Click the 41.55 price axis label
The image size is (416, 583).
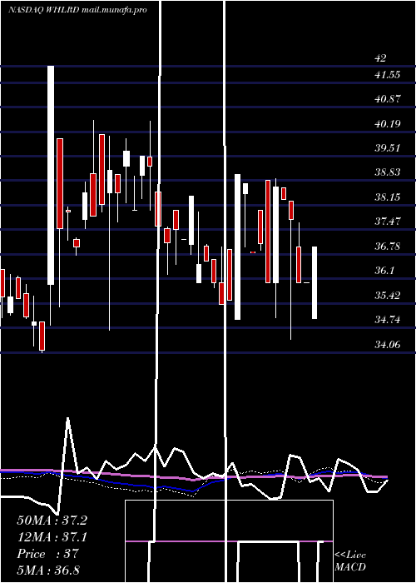[388, 75]
